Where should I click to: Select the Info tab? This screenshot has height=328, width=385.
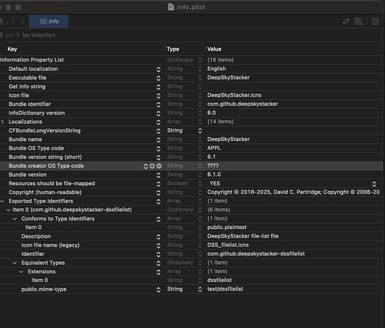tap(49, 22)
